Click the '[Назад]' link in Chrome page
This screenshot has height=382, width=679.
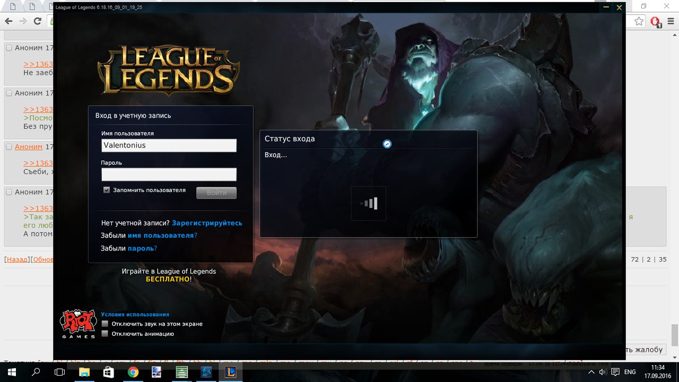point(17,259)
